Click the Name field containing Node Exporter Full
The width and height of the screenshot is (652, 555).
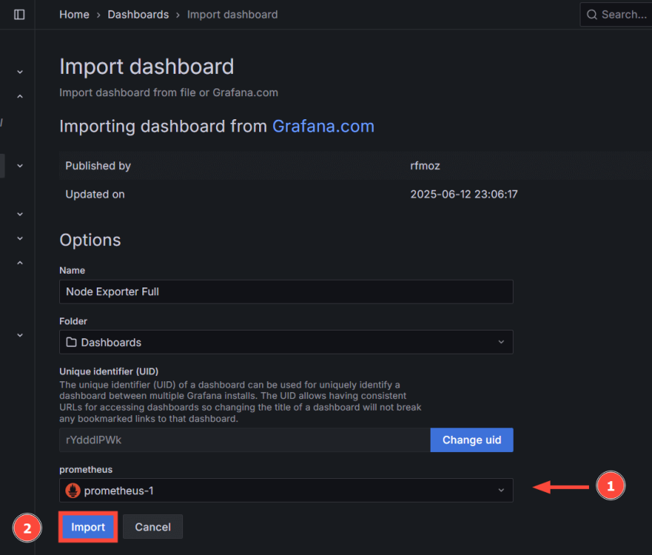pyautogui.click(x=286, y=291)
